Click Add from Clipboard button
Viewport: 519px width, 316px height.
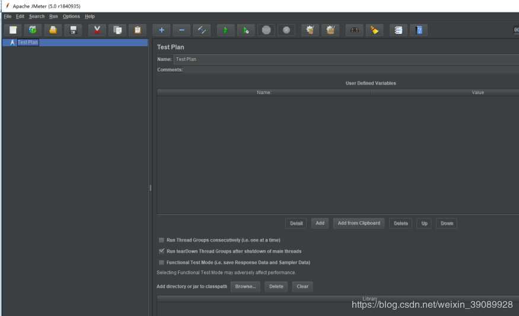(x=359, y=223)
